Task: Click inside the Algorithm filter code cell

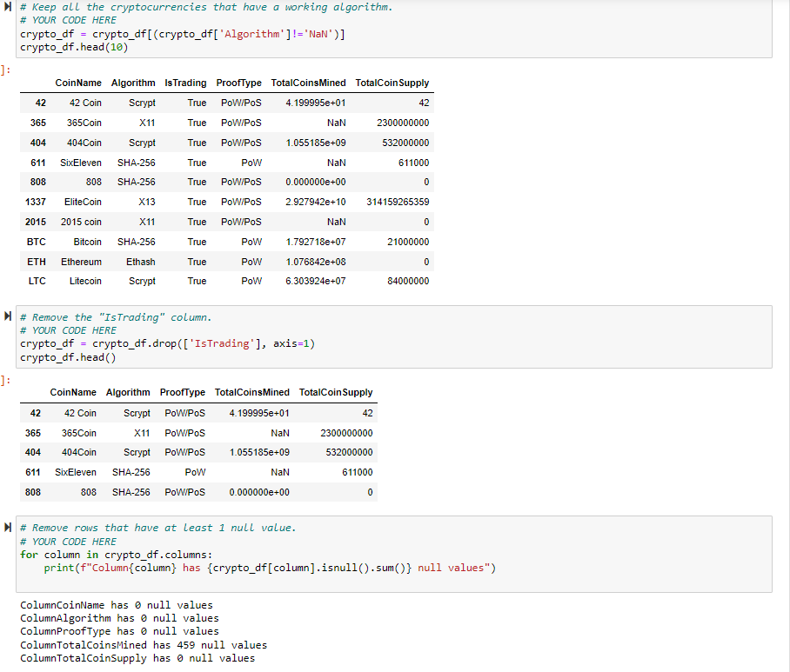Action: [393, 28]
